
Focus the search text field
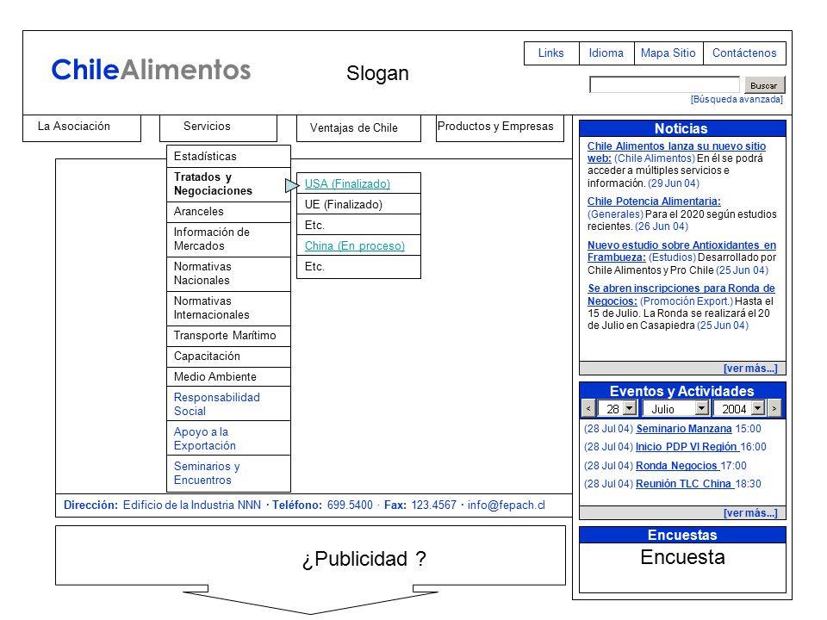(664, 85)
